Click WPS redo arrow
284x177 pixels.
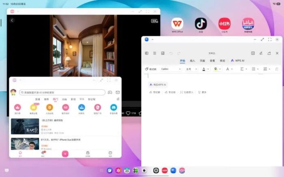[x=179, y=53]
